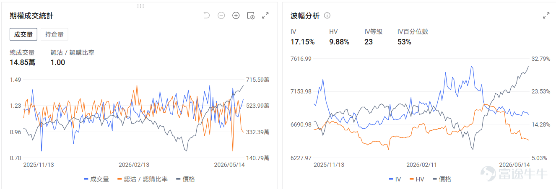Select the 成交量 tab
This screenshot has height=189, width=556.
tap(23, 34)
